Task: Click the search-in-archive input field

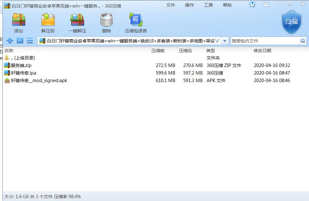Action: pos(264,41)
